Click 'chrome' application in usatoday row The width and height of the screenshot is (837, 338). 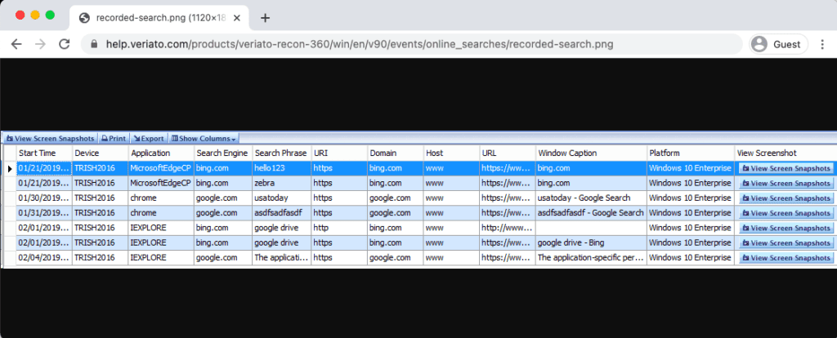click(161, 198)
